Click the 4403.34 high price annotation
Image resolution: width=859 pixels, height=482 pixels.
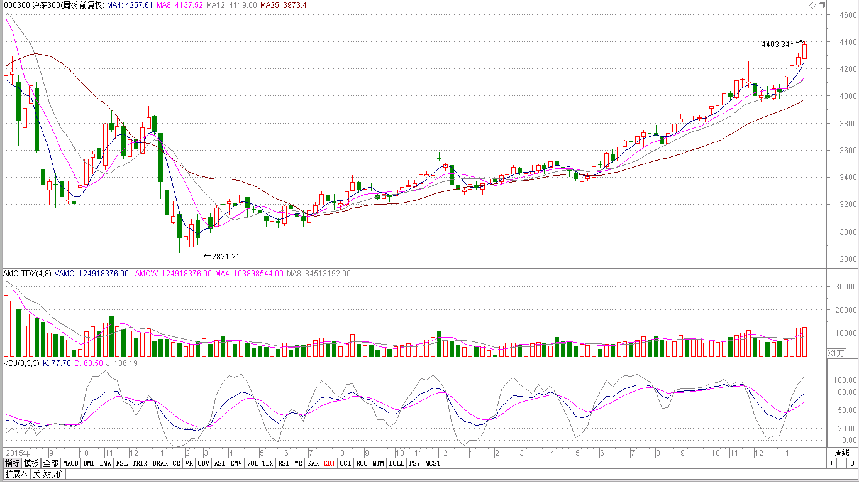tap(775, 44)
